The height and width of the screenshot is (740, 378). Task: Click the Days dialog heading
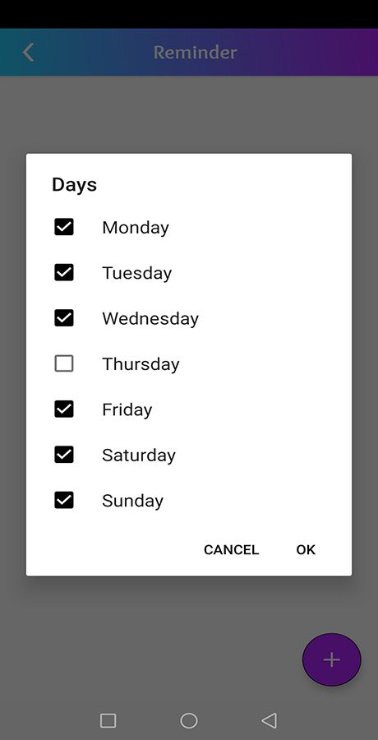pyautogui.click(x=74, y=184)
